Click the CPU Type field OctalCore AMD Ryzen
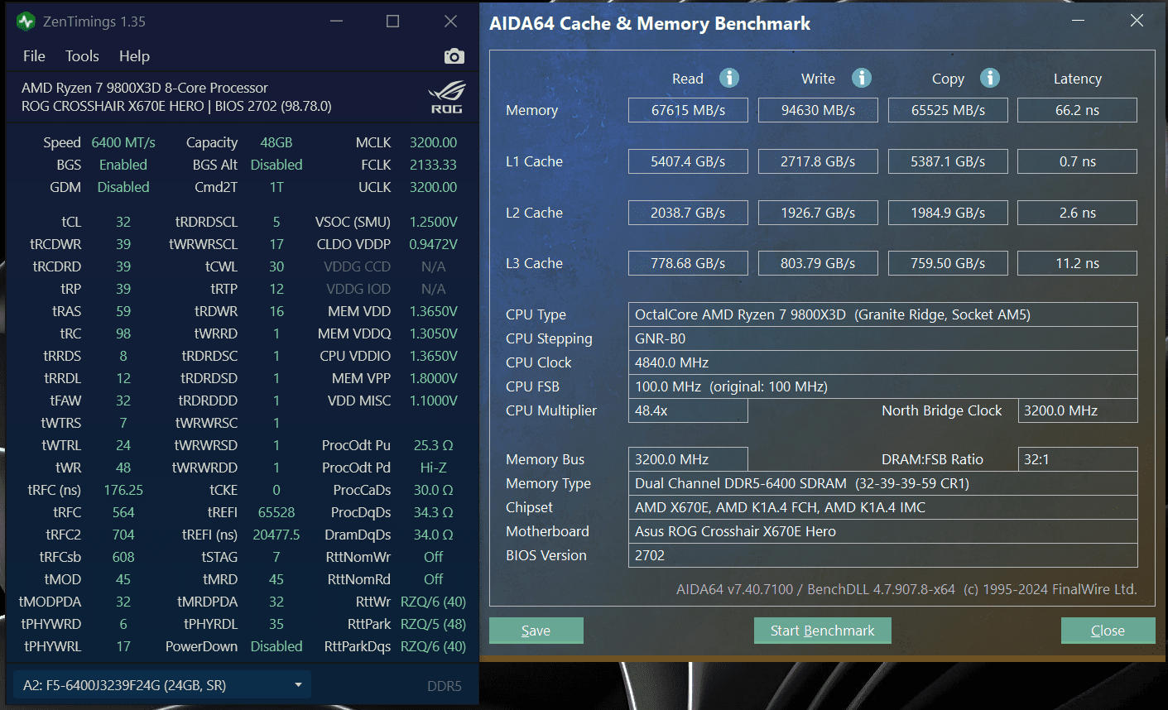 click(x=883, y=314)
